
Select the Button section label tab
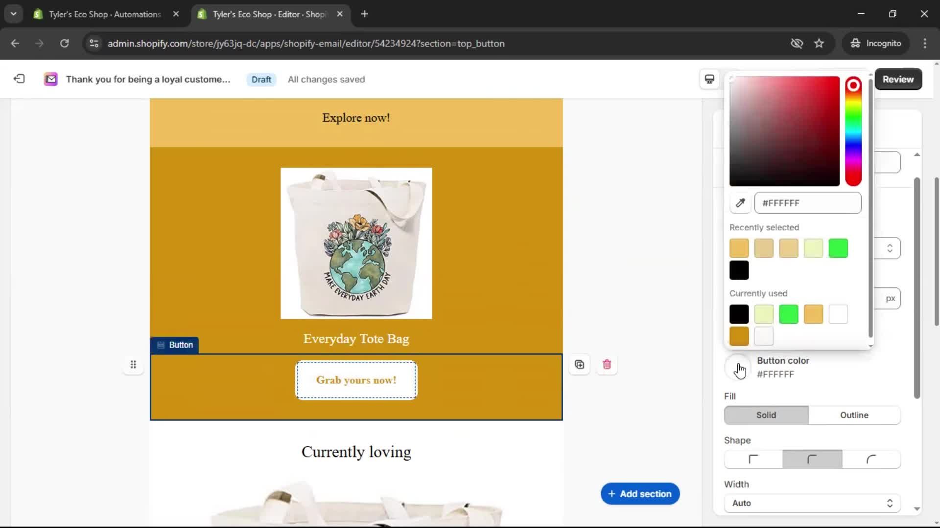point(175,345)
